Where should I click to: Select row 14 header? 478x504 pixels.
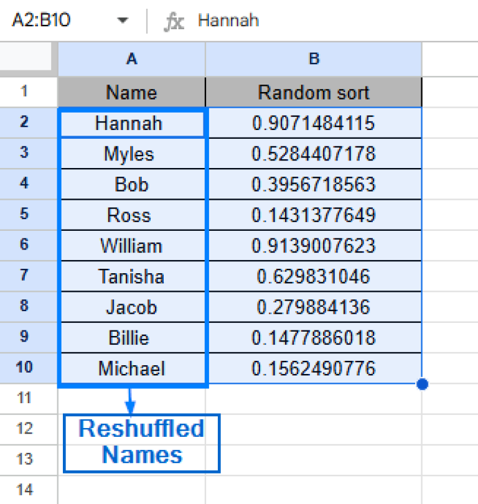tap(25, 490)
